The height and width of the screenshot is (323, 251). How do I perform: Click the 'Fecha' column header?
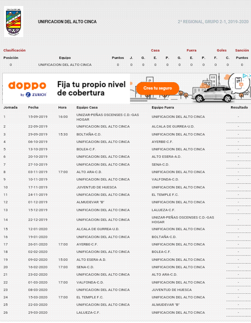pos(33,107)
